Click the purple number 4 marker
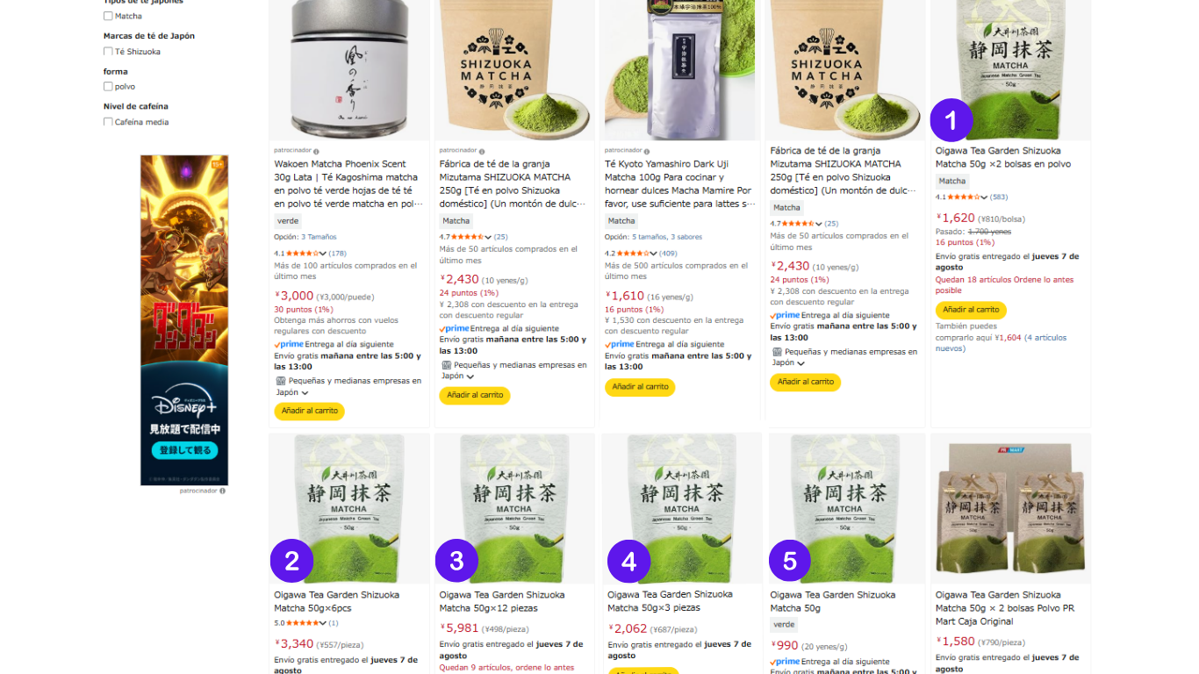The height and width of the screenshot is (674, 1199). [629, 561]
